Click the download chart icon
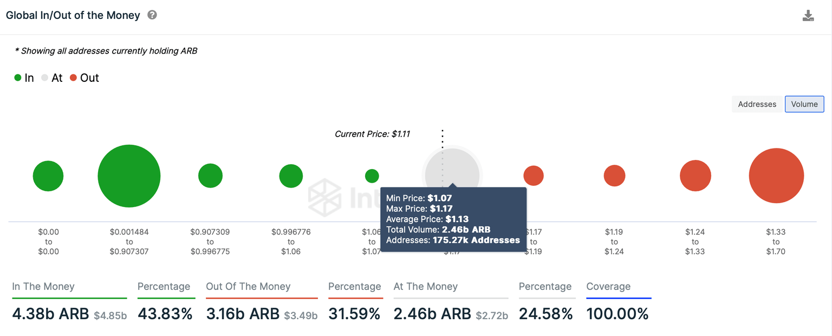The image size is (832, 336). (x=808, y=16)
